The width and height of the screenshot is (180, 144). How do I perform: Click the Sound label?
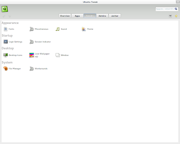point(64,29)
